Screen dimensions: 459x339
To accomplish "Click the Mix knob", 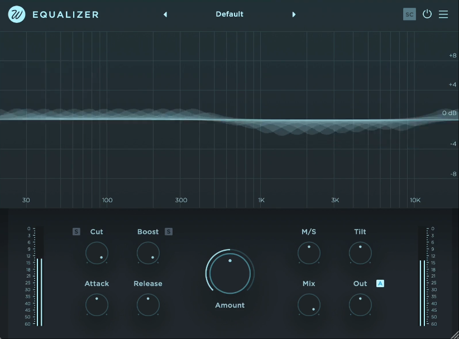I will pos(309,305).
